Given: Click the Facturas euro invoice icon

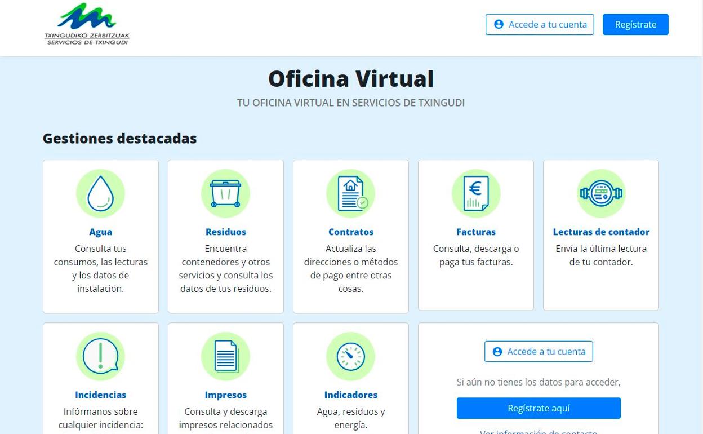Looking at the screenshot, I should coord(475,193).
